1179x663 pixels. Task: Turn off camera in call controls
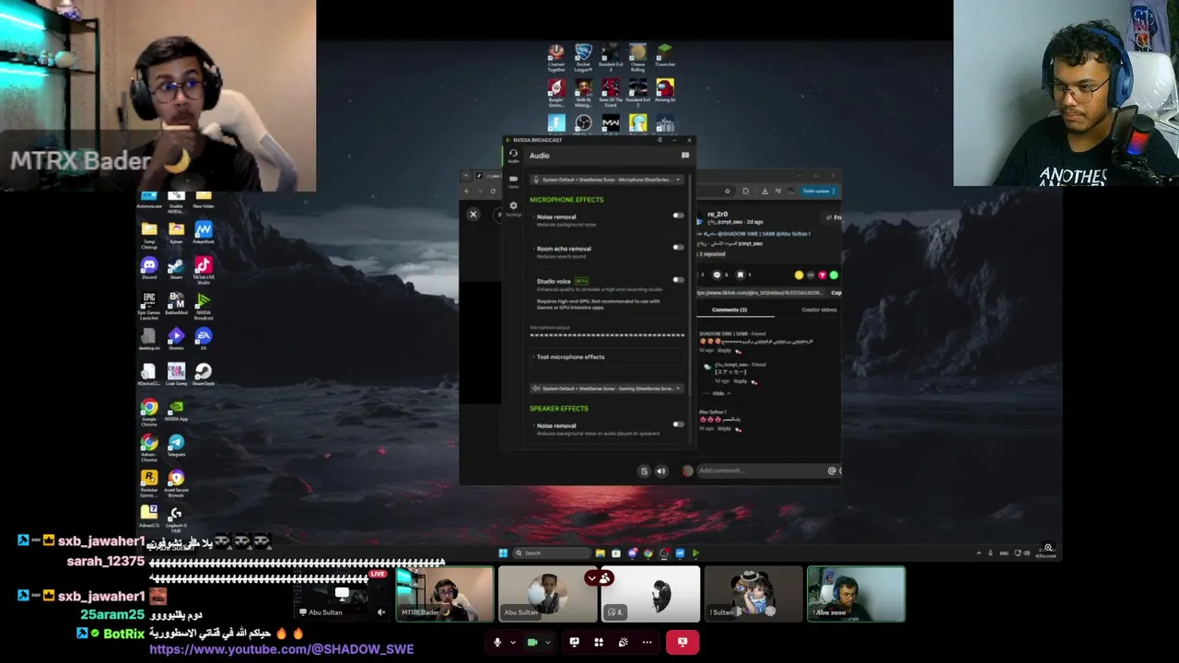(531, 642)
